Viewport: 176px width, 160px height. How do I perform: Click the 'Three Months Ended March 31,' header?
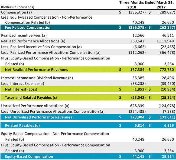click(x=146, y=2)
